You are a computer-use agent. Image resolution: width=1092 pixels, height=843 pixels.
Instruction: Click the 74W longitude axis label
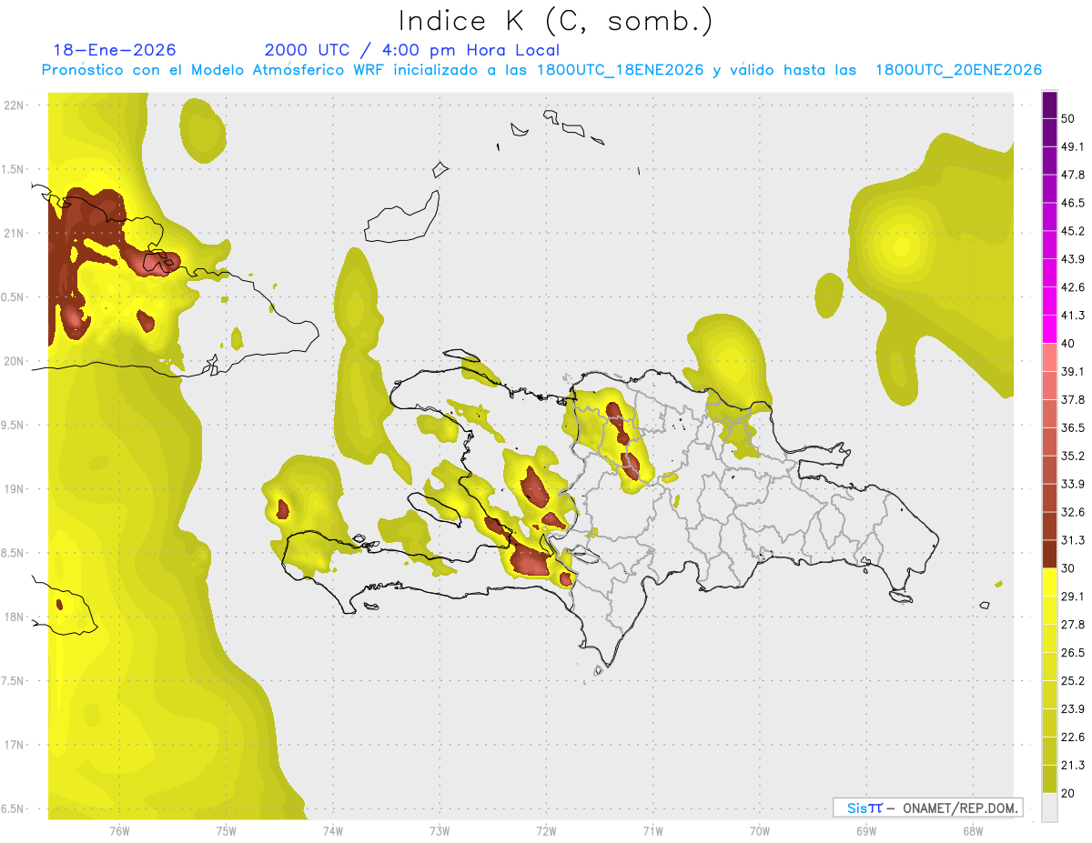pyautogui.click(x=333, y=831)
